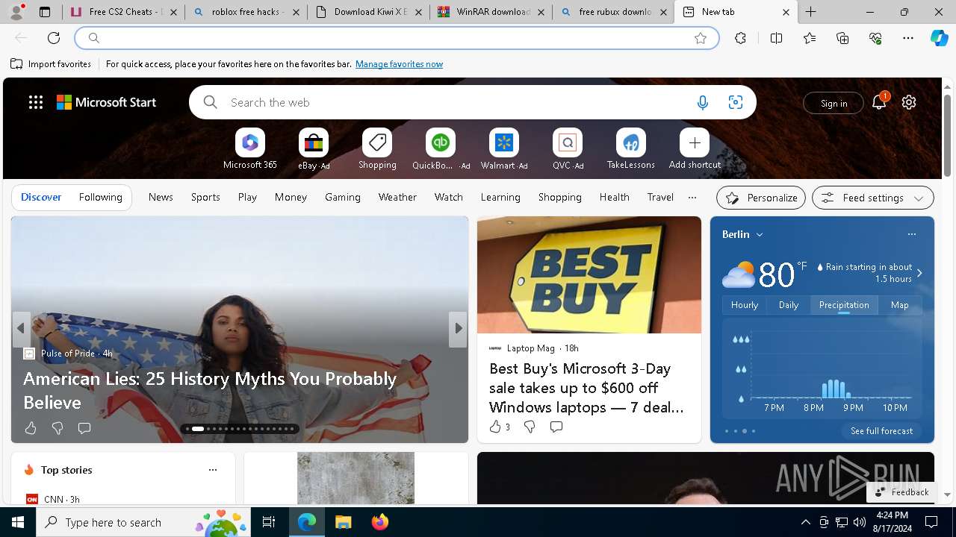This screenshot has height=537, width=956.
Task: Expand rain alert arrow in weather card
Action: point(919,273)
